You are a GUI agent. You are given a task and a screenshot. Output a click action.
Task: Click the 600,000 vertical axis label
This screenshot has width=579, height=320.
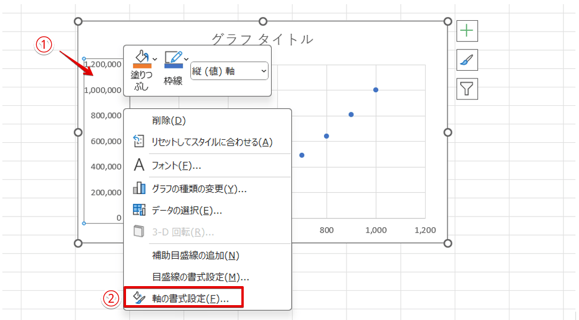tap(106, 141)
